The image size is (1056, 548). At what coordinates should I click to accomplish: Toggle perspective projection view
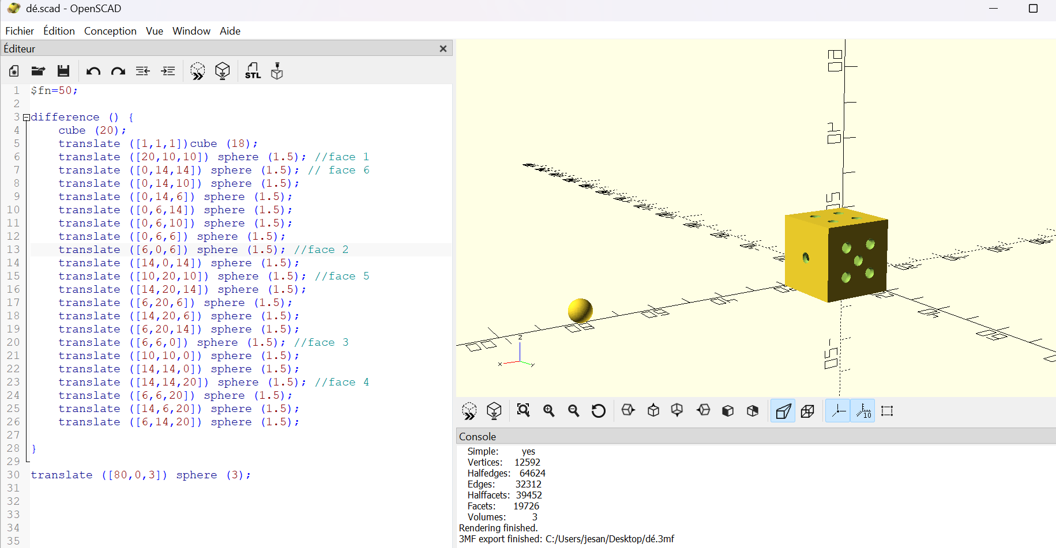pyautogui.click(x=783, y=411)
